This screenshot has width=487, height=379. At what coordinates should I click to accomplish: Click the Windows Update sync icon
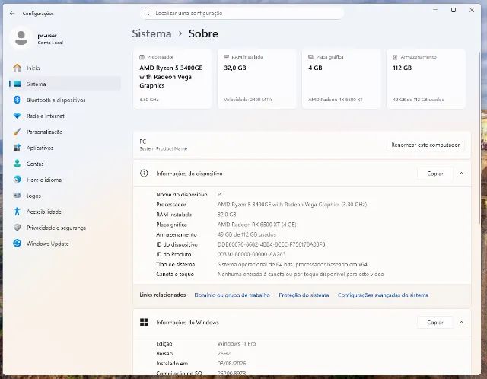pos(17,244)
